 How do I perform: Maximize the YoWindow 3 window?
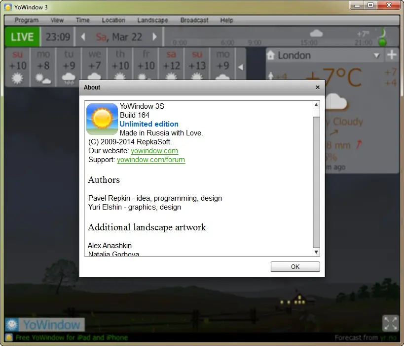tap(370, 5)
